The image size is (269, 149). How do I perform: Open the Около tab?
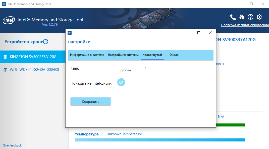pos(174,55)
